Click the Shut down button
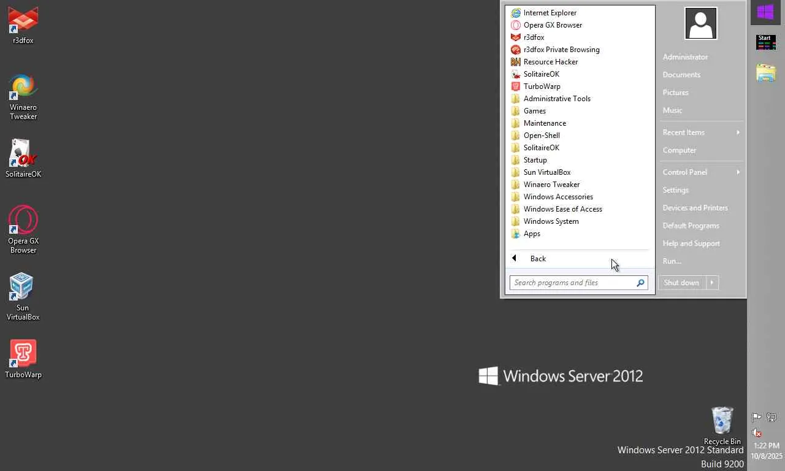 point(681,283)
